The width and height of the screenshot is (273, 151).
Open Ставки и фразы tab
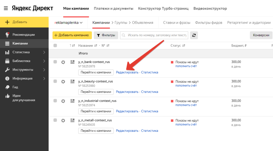click(x=177, y=23)
